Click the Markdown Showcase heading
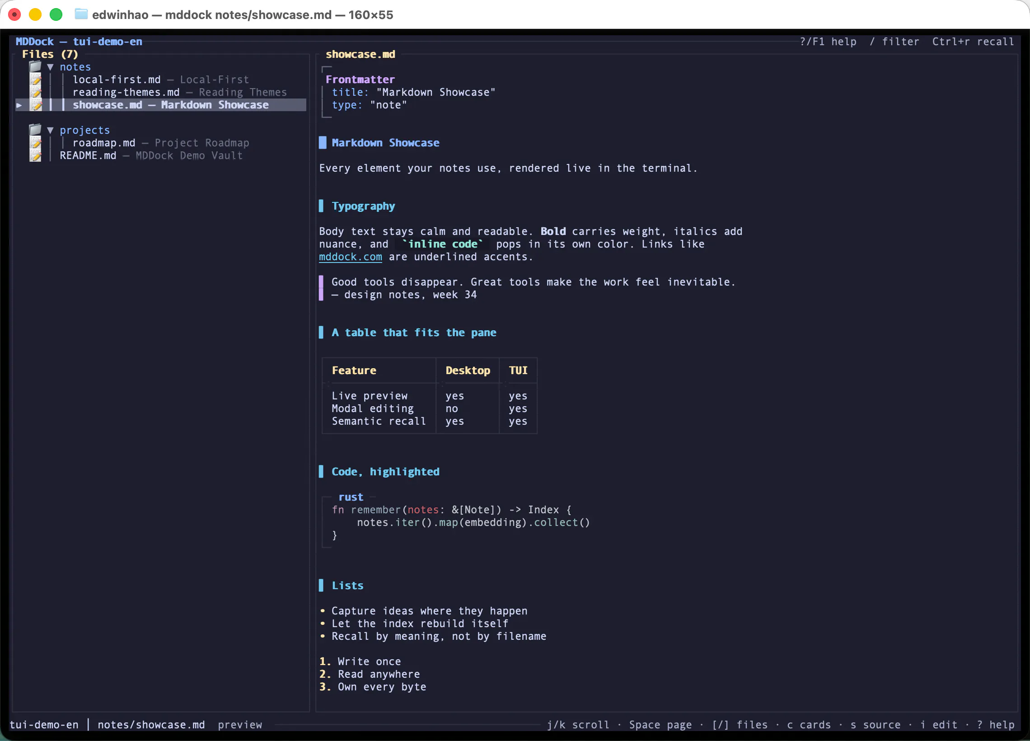The width and height of the screenshot is (1030, 741). (x=385, y=143)
